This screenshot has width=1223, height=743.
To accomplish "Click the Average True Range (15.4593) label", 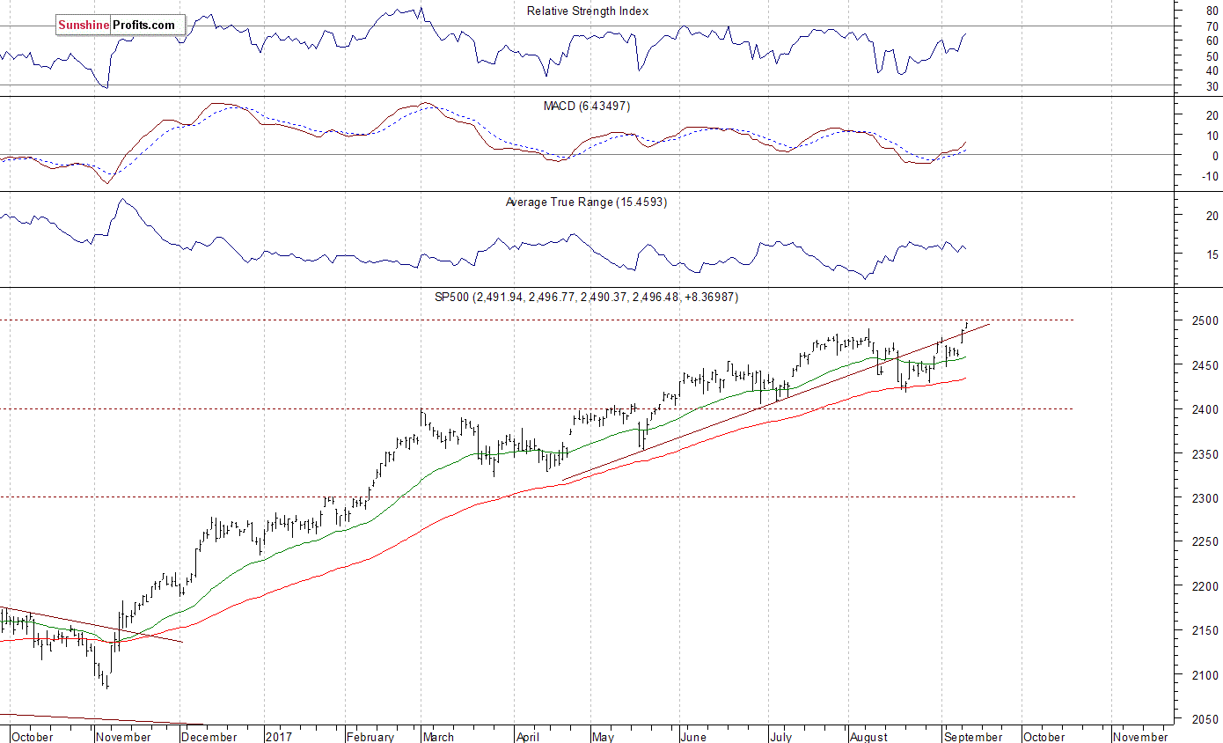I will [x=586, y=202].
